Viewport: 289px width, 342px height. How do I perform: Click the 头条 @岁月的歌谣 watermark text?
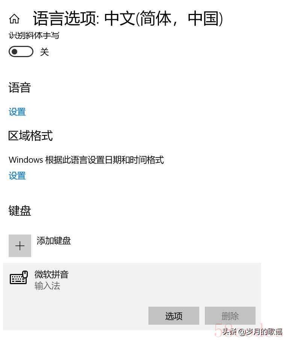(252, 332)
